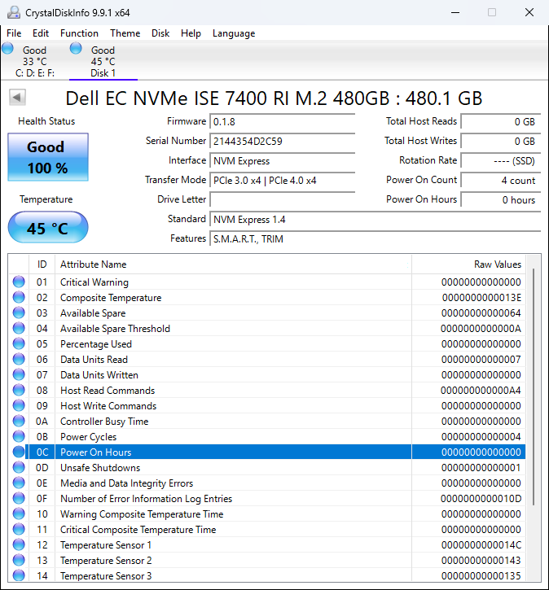The width and height of the screenshot is (549, 590).
Task: Click the status orb in the Unsafe Shutdowns row
Action: (19, 467)
